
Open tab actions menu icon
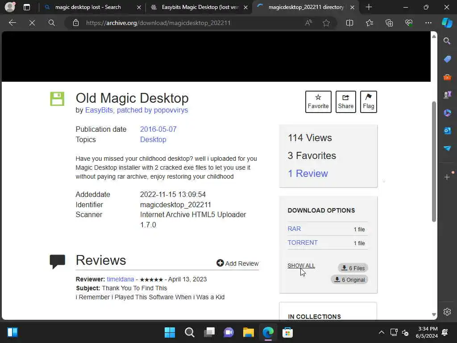point(26,7)
